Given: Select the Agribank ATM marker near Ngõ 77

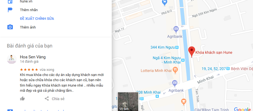Looking at the screenshot, I should click(176, 29).
